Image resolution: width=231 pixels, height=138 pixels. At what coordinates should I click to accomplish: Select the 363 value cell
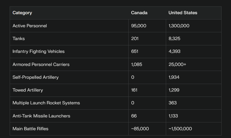click(172, 103)
